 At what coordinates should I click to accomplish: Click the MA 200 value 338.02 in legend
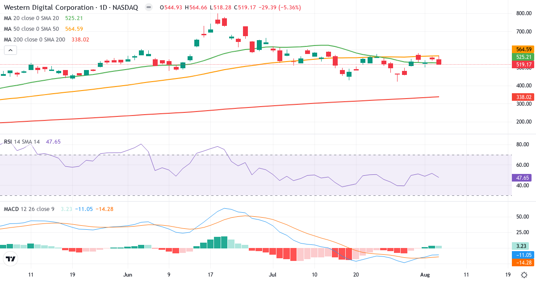tap(80, 40)
